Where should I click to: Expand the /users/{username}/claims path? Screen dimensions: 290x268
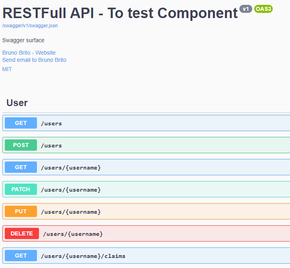(83, 256)
